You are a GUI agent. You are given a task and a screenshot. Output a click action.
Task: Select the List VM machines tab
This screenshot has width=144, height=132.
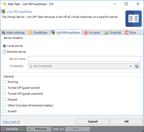[66, 32]
